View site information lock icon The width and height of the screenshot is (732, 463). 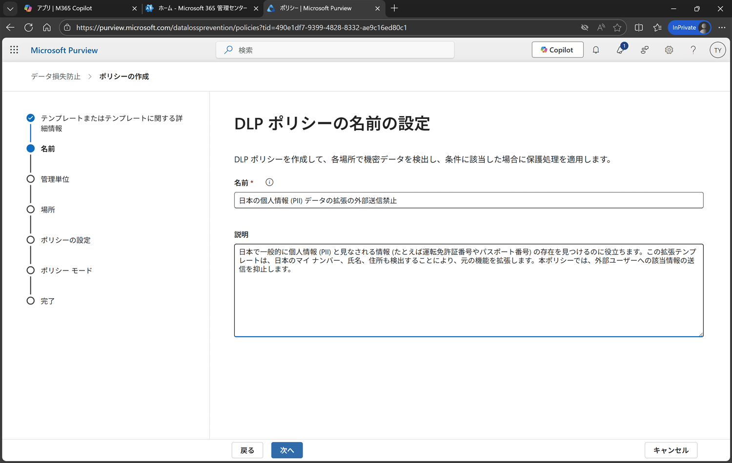[x=67, y=27]
